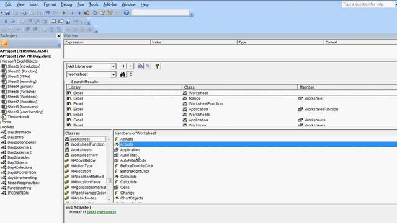Open the Insert menu

click(34, 4)
